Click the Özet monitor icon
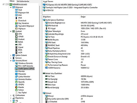137x103 pixels. point(16,10)
